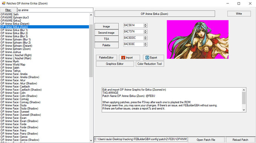
Task: Select OP Anime Face: Franz (Shadow)
Action: [x=45, y=133]
